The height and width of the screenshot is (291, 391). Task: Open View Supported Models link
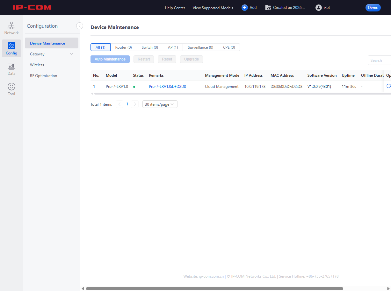[x=213, y=8]
